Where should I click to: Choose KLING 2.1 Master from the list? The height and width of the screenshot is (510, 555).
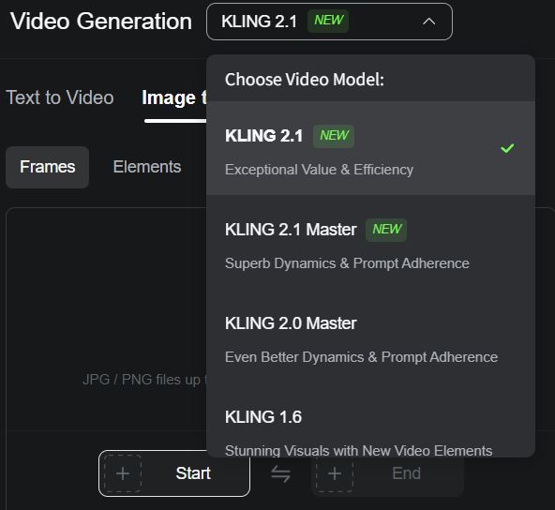(x=370, y=242)
